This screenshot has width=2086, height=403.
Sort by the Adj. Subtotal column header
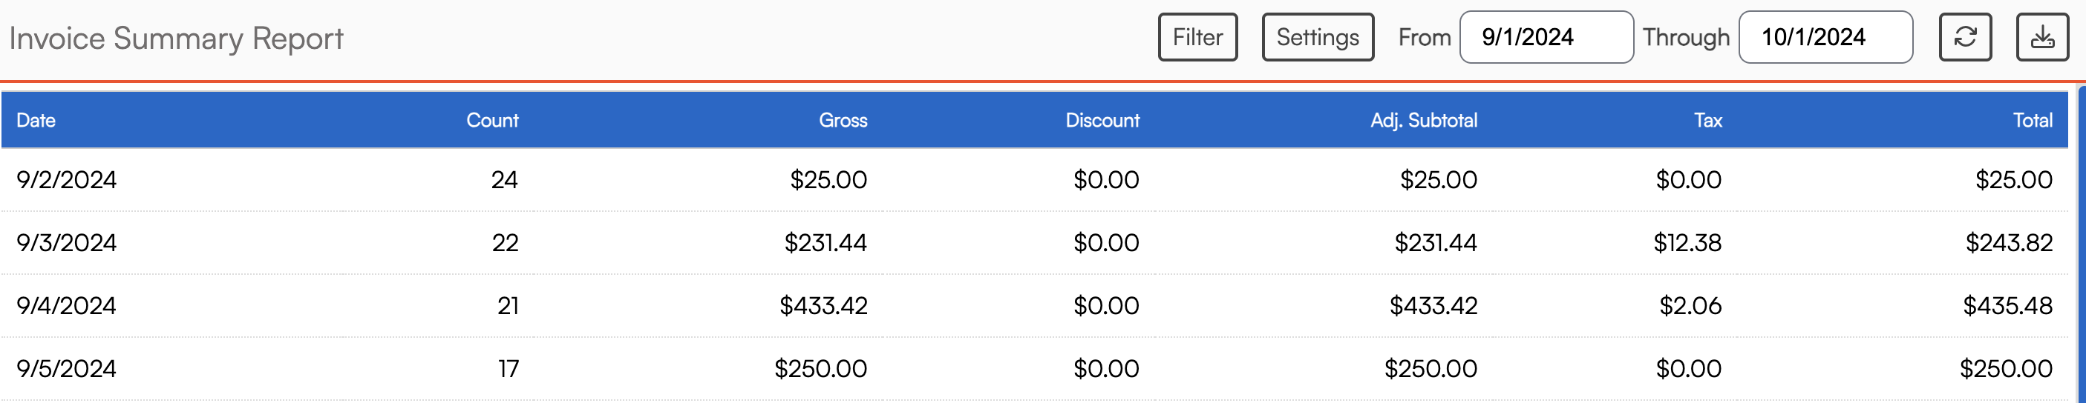(x=1423, y=120)
